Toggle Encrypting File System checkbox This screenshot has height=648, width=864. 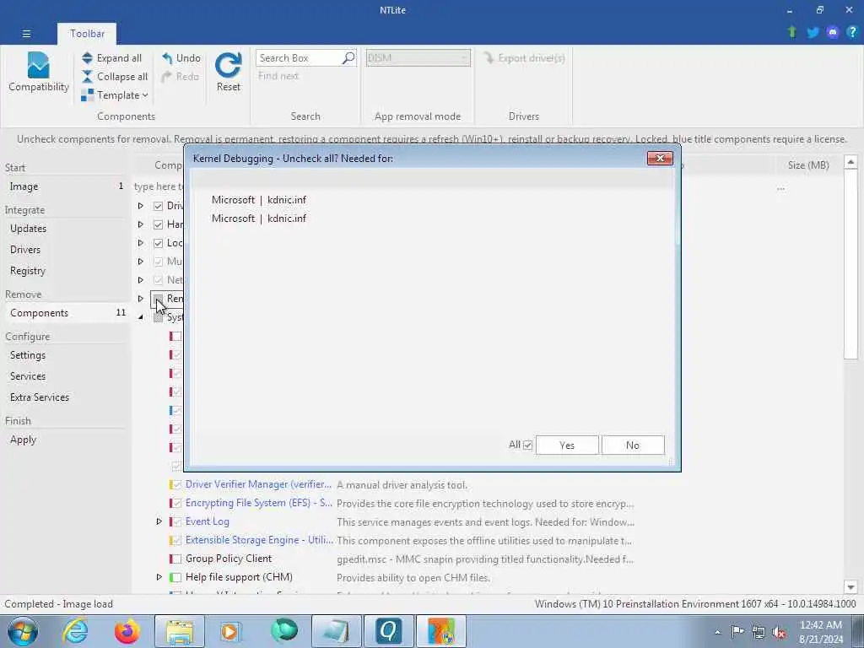click(x=177, y=503)
